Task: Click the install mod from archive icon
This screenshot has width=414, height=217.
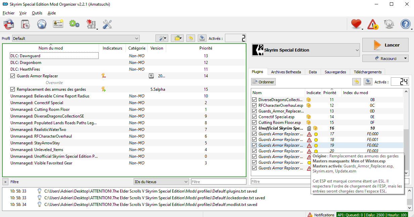Action: [x=26, y=24]
